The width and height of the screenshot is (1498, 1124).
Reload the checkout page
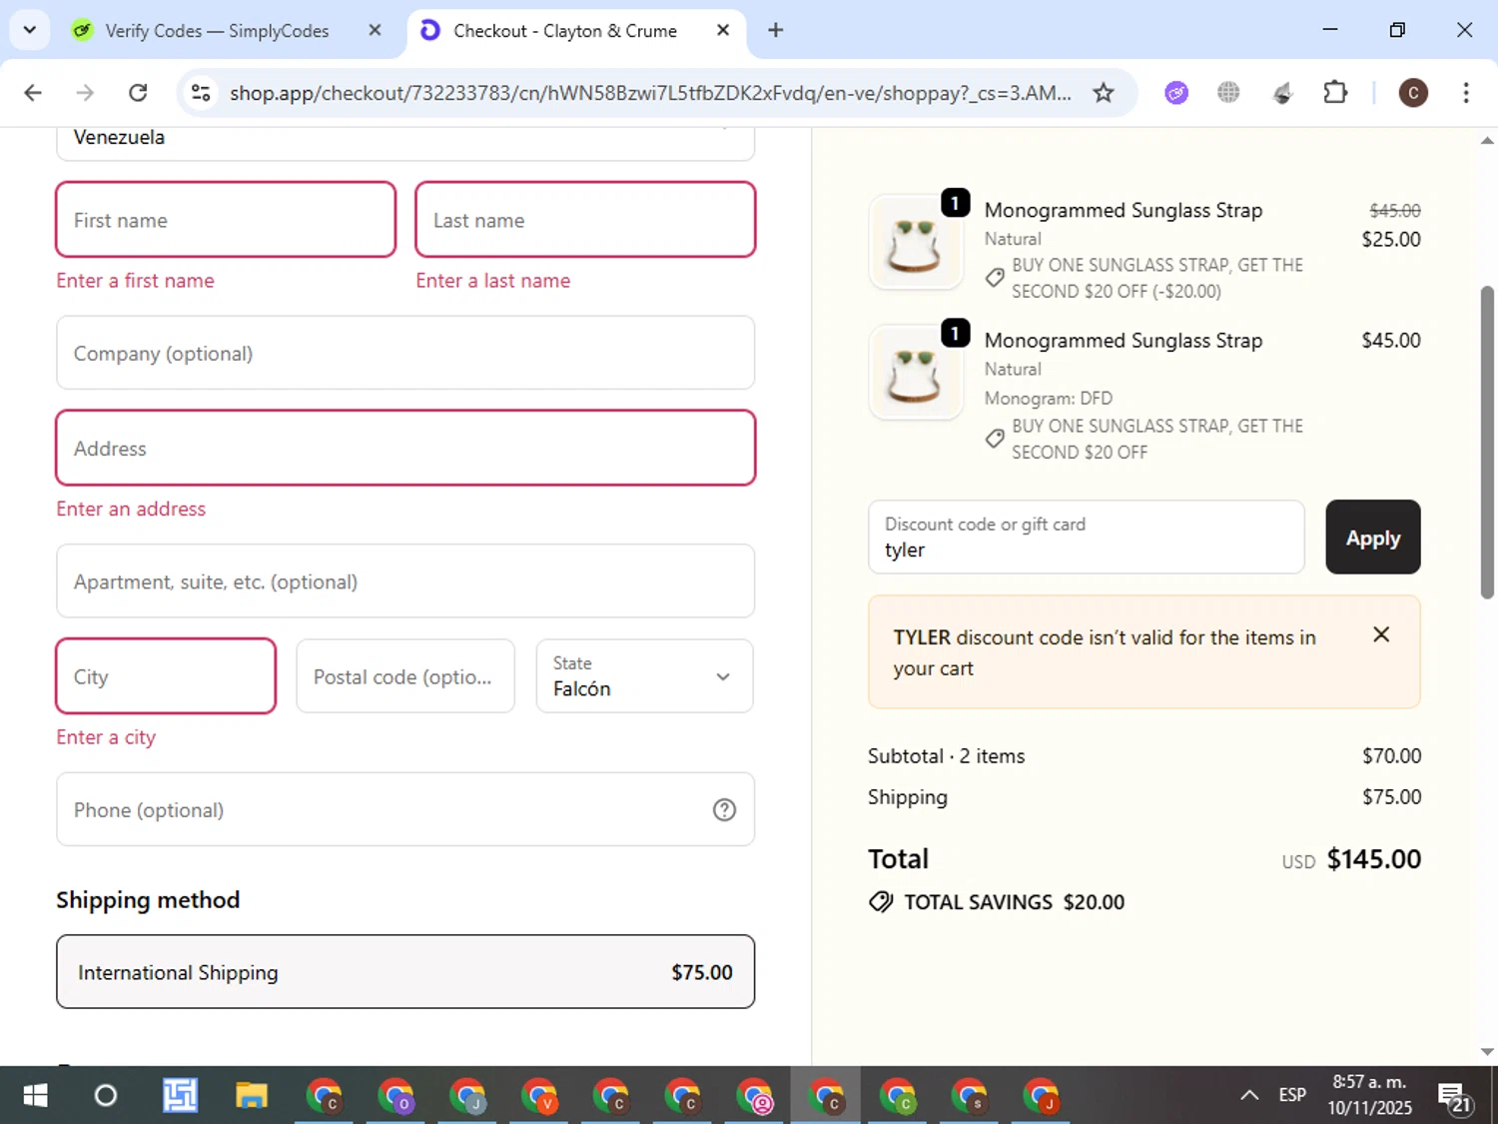click(x=138, y=93)
